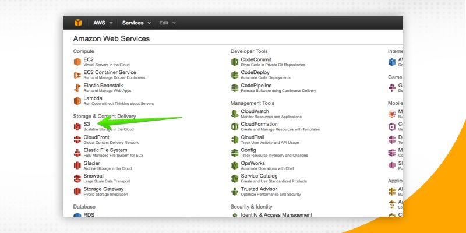
Task: Click the Storage Gateway link
Action: click(104, 189)
